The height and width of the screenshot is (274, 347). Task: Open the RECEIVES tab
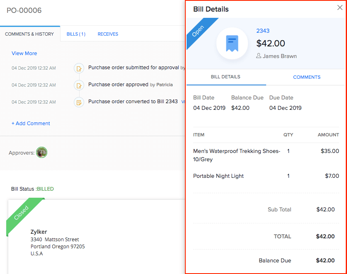108,34
